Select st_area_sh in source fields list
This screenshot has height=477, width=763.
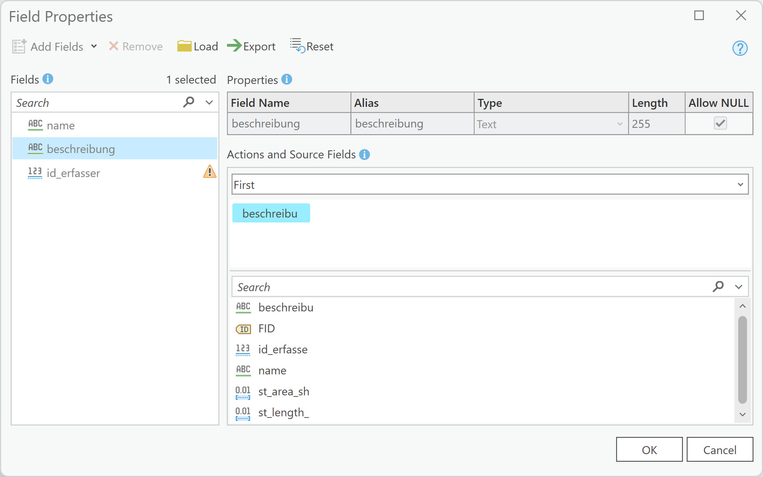[x=283, y=392]
